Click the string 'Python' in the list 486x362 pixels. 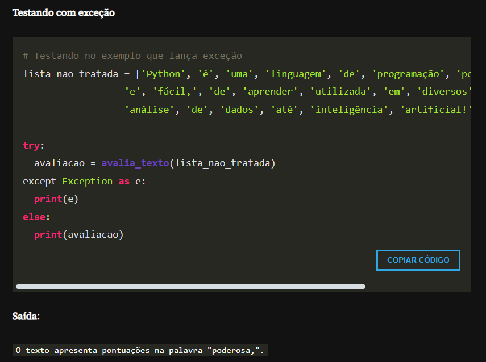click(x=163, y=74)
